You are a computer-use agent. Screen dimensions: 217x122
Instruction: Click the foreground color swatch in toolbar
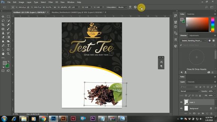coord(4,63)
